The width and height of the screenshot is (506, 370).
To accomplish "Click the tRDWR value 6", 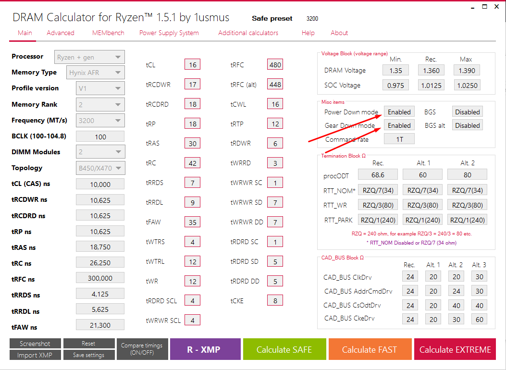I will coord(275,143).
